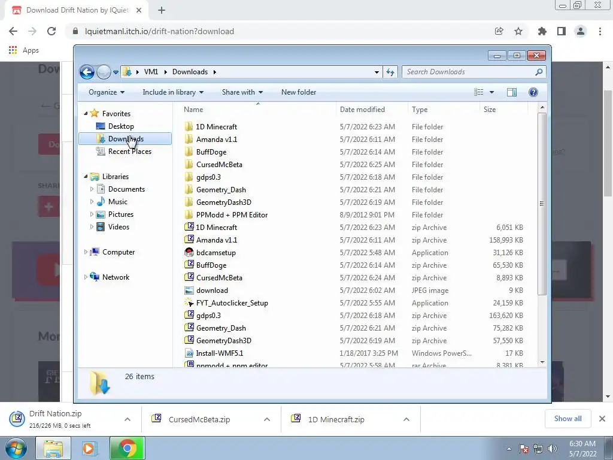
Task: Click Downloads in the address breadcrumb
Action: click(190, 72)
